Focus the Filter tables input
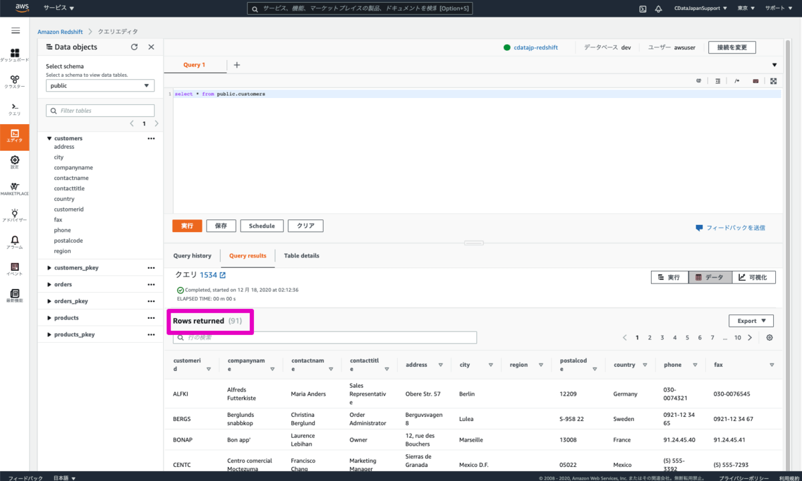 100,111
